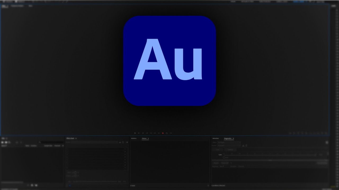
Task: Mark Effects Rack preset as favorite star
Action: (x=127, y=142)
